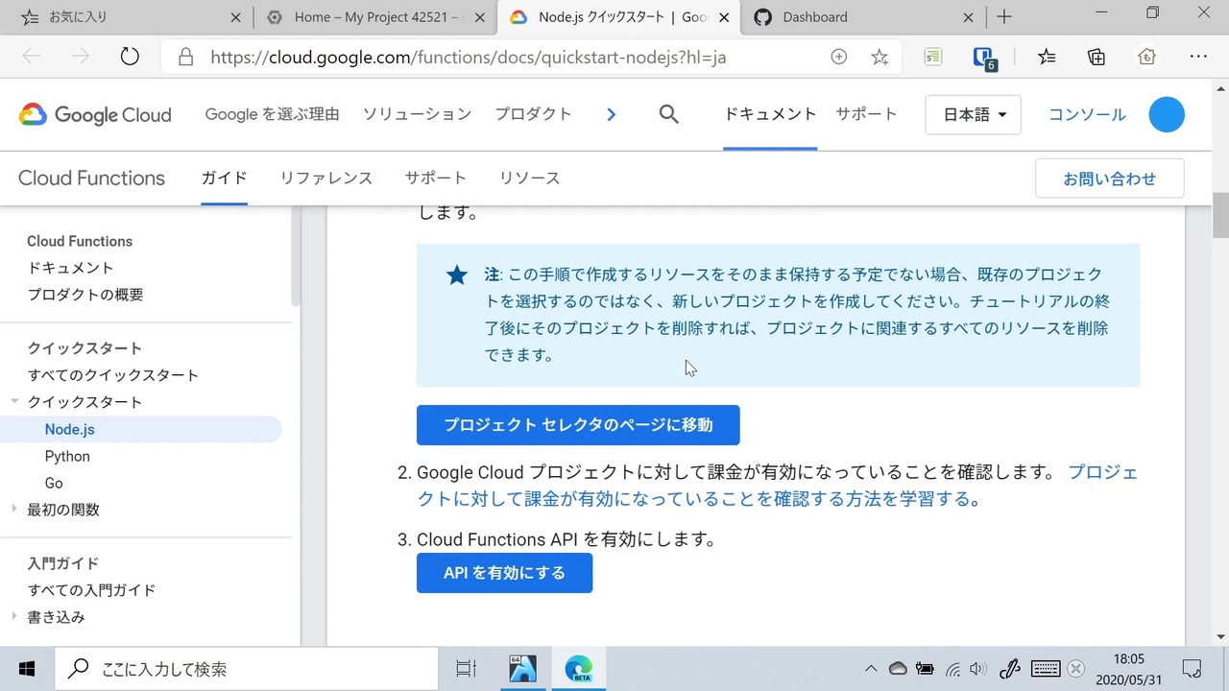The image size is (1229, 691).
Task: Open the リファレンス tab
Action: point(326,178)
